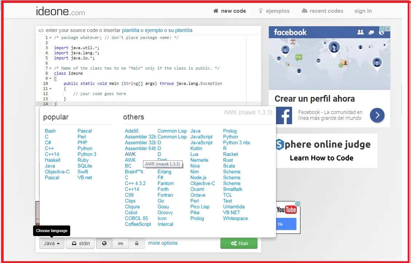Viewport: 411px width, 263px height.
Task: Open the ejemplos tab
Action: point(274,11)
